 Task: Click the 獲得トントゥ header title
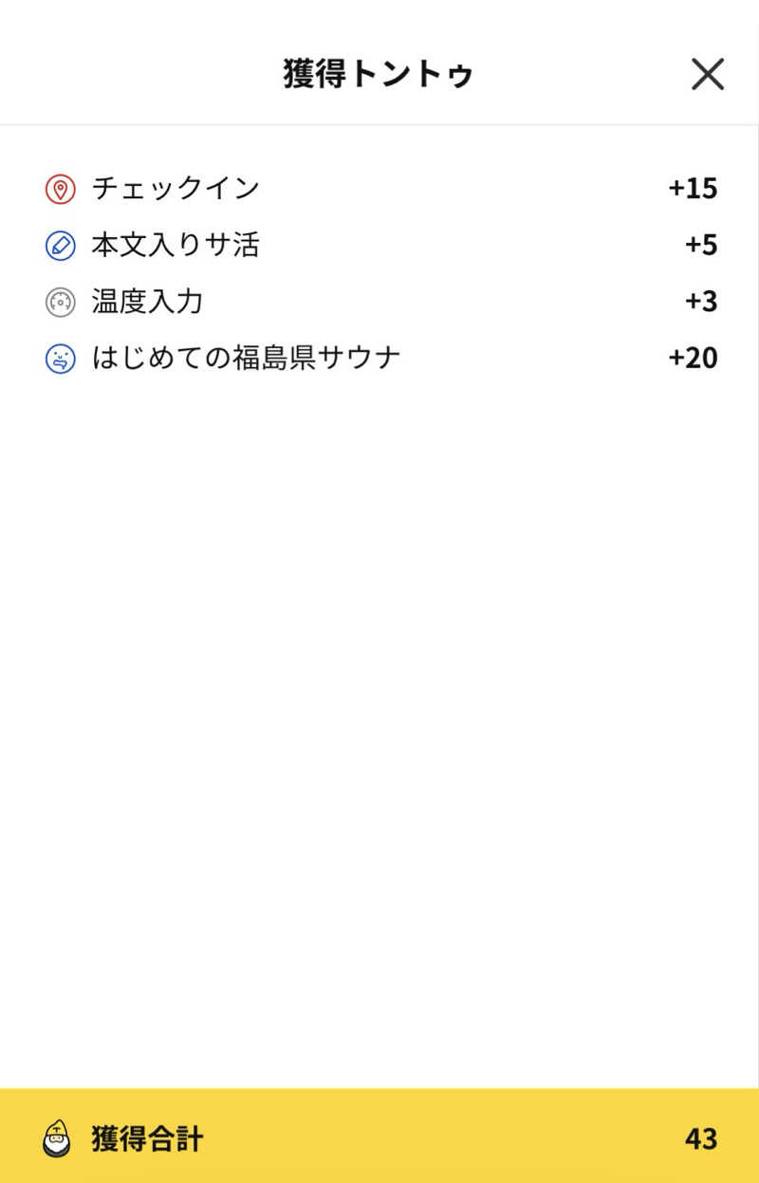(x=378, y=74)
